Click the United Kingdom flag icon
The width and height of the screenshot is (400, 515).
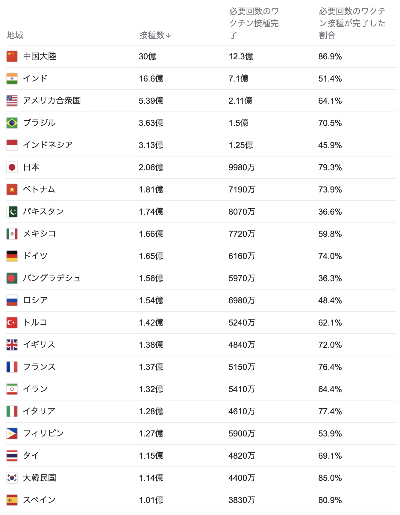(12, 345)
